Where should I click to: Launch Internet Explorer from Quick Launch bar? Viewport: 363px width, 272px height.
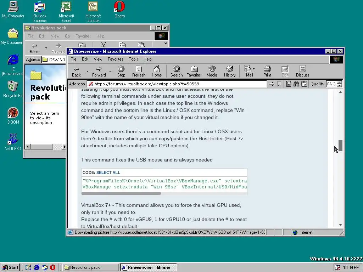(x=37, y=267)
